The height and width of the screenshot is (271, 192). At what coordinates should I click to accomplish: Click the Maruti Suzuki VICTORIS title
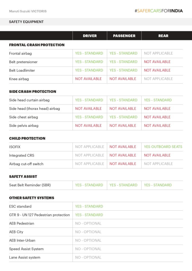[28, 11]
